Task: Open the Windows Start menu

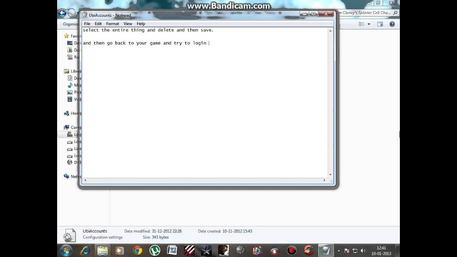Action: [66, 250]
